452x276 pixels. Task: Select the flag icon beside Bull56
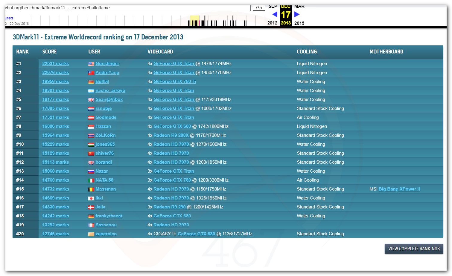pos(91,82)
